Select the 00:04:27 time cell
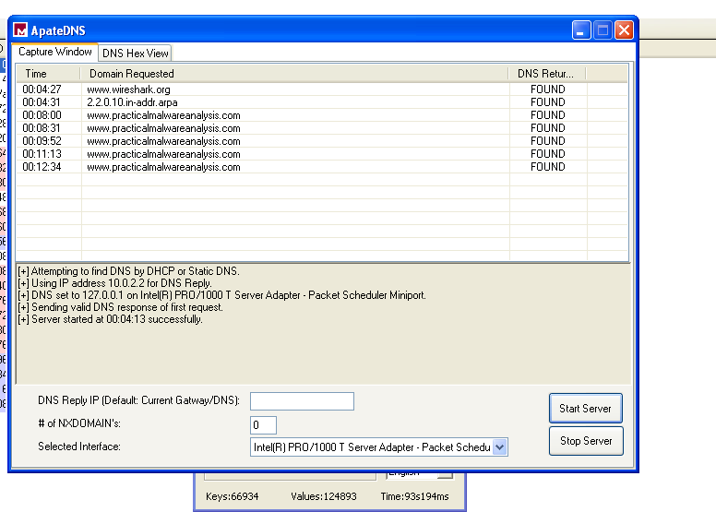716x512 pixels. tap(42, 89)
